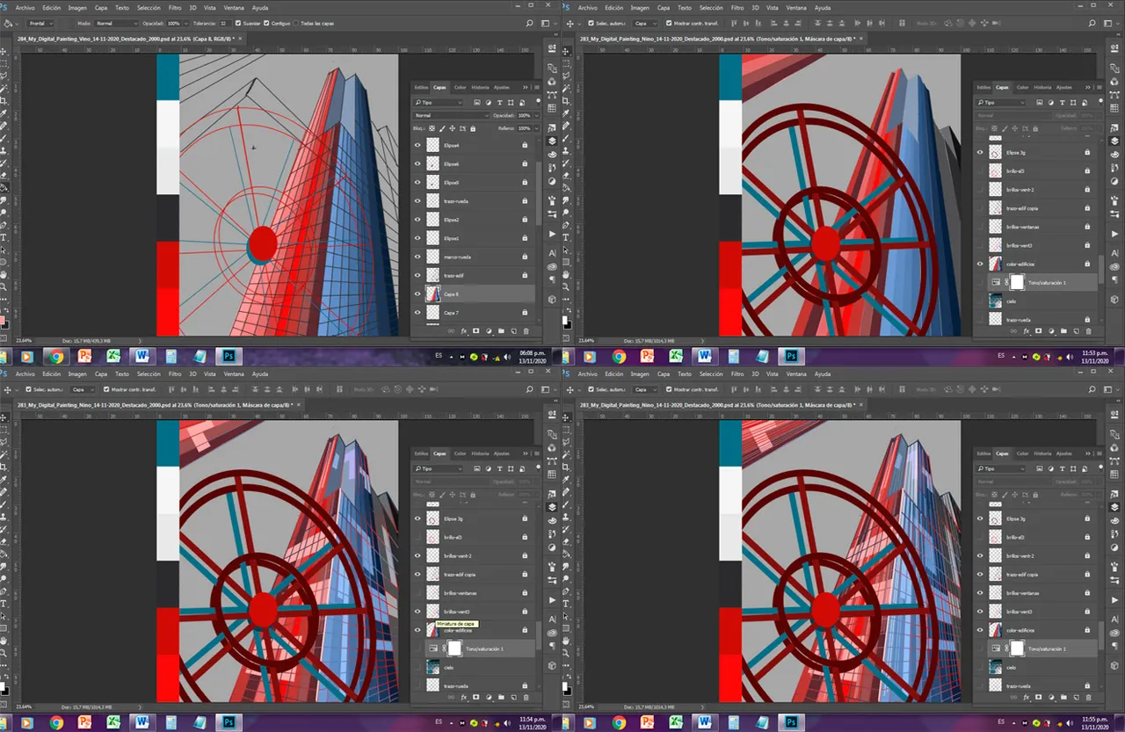Open Word from the 11:53 p.m. taskbar
1125x732 pixels.
704,356
